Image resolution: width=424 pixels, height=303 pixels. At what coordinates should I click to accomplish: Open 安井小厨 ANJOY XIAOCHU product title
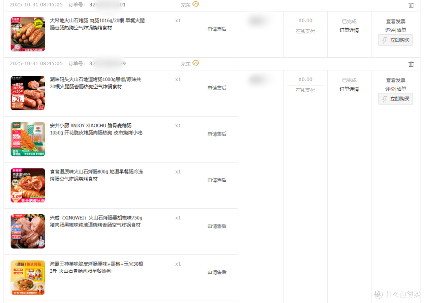(96, 129)
